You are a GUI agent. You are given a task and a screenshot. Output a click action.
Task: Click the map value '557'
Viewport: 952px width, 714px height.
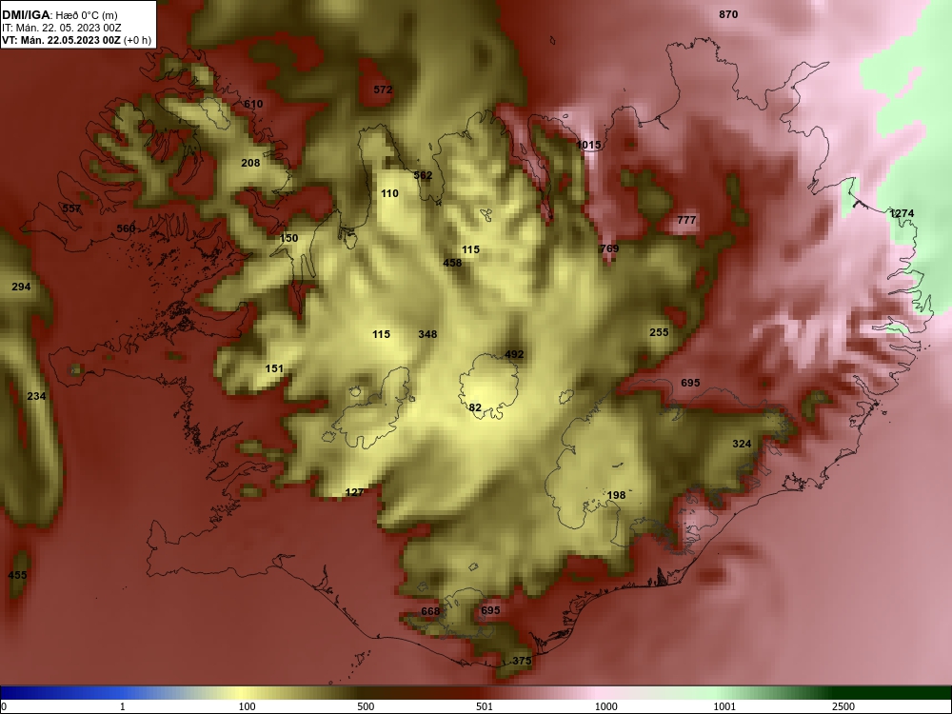pos(71,208)
